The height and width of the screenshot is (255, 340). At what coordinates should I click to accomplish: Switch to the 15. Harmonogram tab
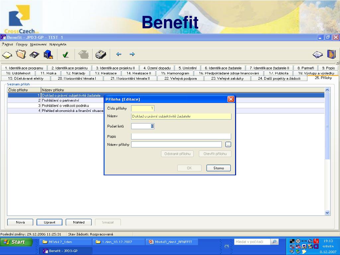pos(175,73)
